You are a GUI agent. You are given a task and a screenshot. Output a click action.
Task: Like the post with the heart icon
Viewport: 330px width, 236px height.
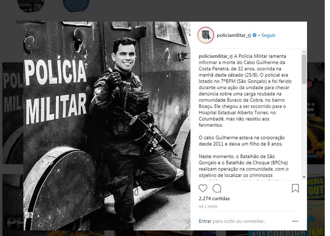(x=203, y=189)
